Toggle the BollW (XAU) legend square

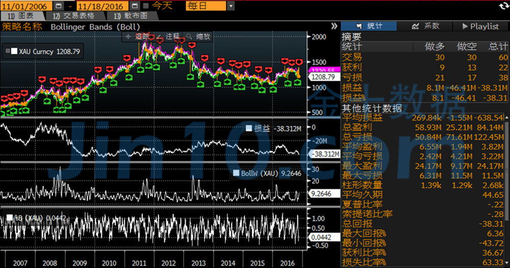[x=236, y=174]
